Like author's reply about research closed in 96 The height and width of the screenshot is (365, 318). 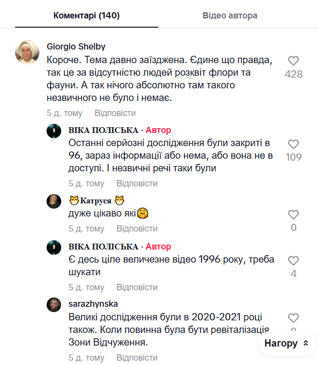click(293, 145)
